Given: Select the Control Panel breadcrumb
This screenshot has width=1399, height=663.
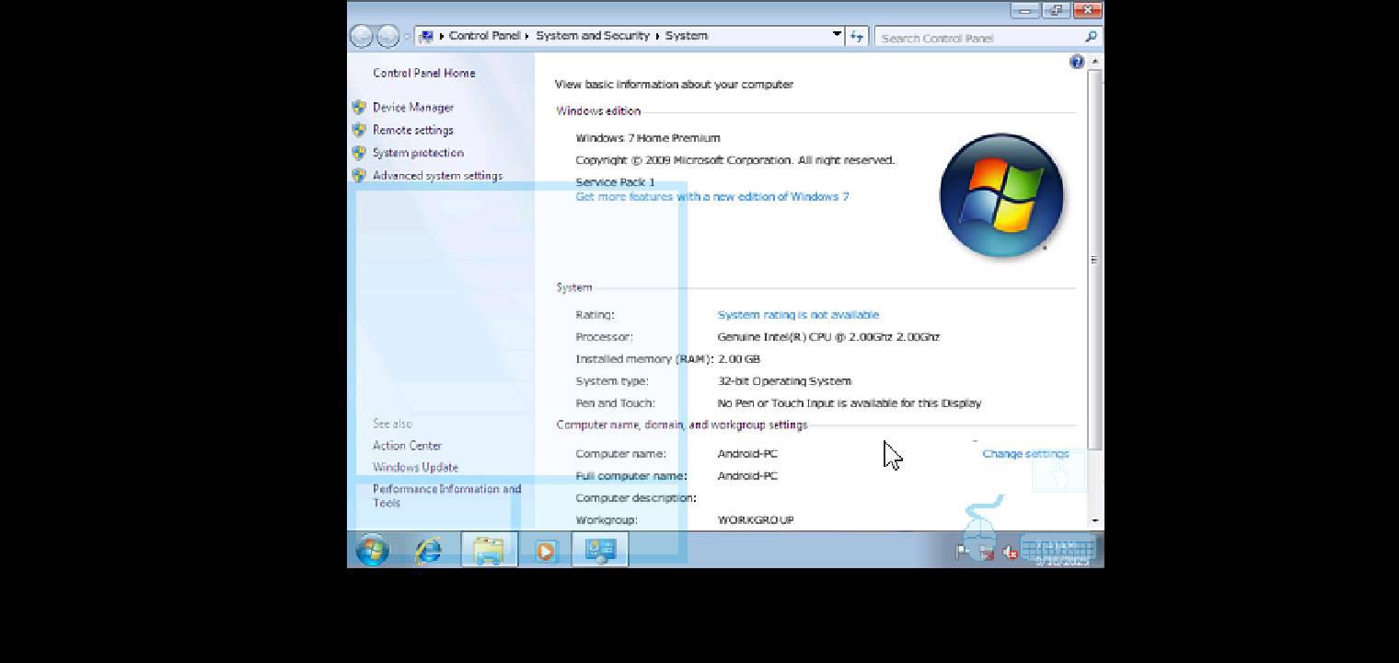Looking at the screenshot, I should [x=485, y=36].
